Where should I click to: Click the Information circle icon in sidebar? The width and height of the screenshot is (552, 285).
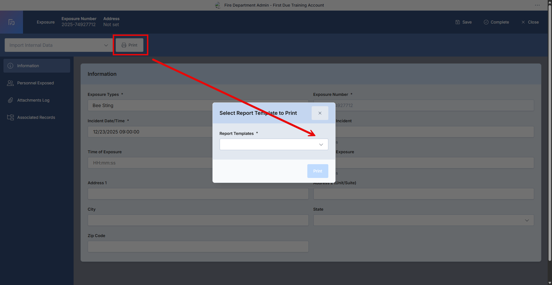pos(10,66)
